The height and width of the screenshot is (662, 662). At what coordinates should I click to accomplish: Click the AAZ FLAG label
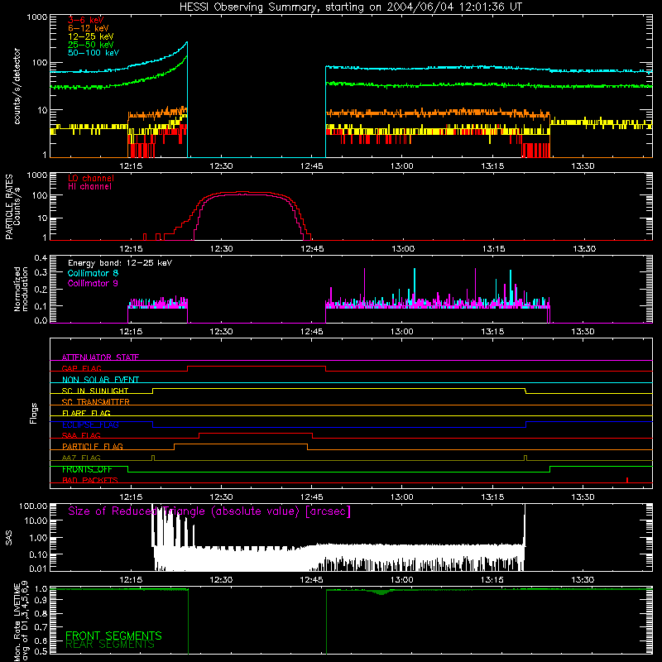click(x=81, y=458)
